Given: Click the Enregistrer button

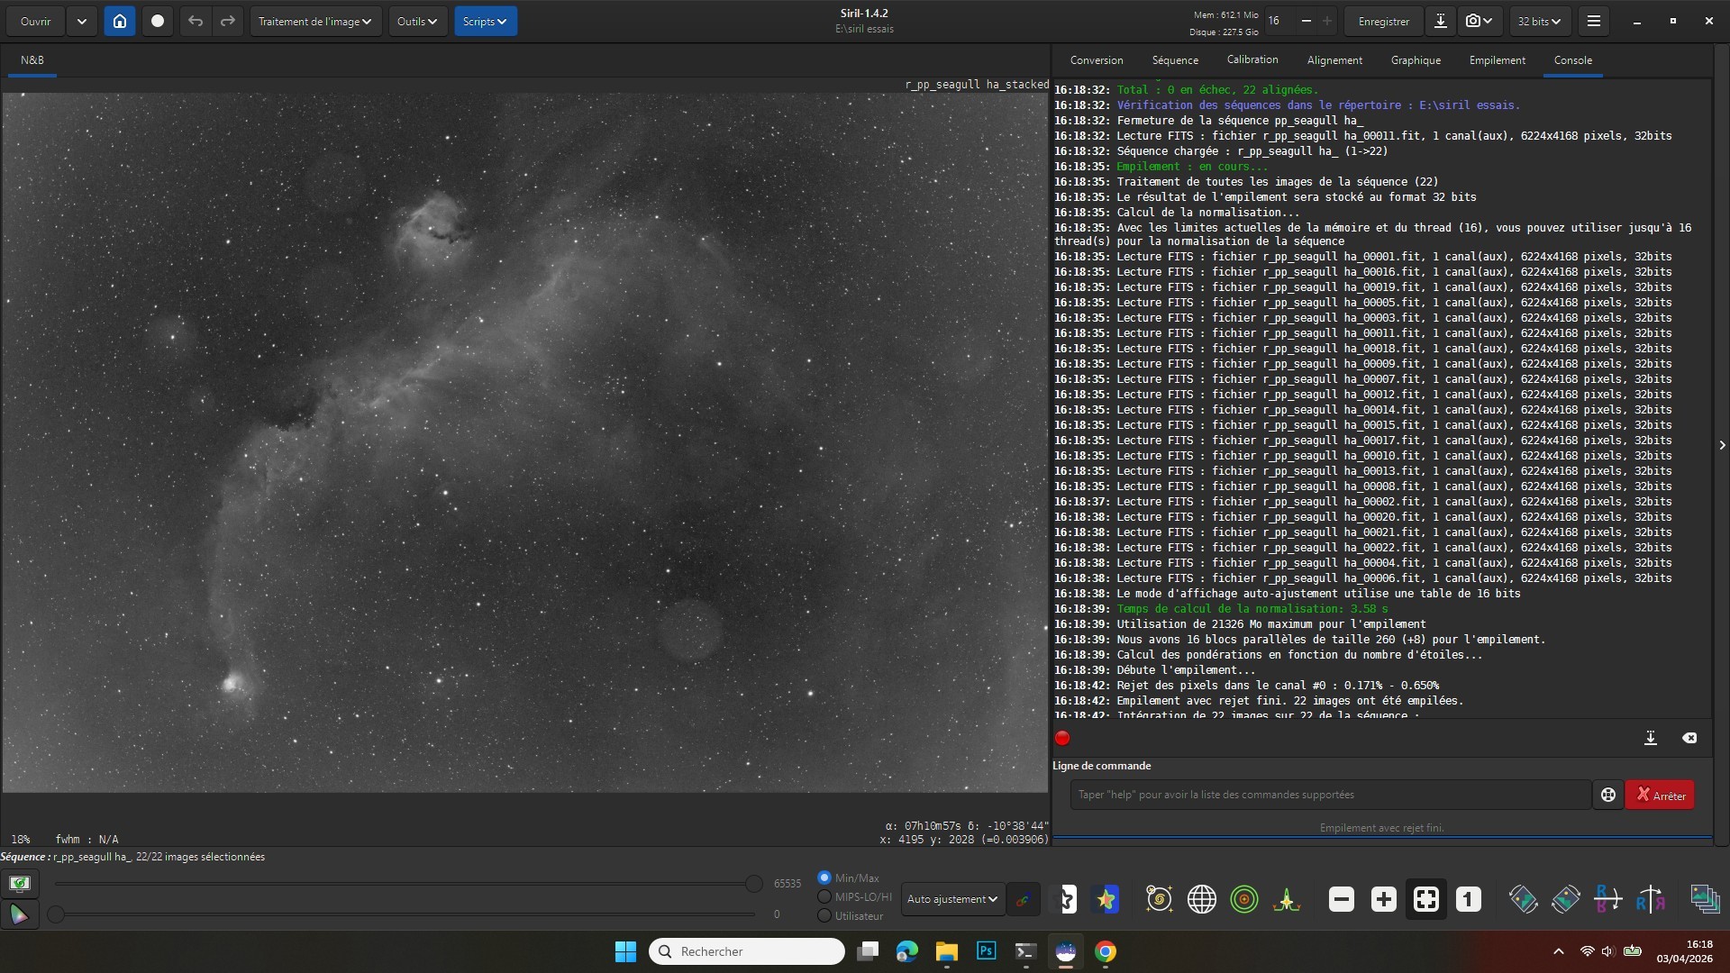Looking at the screenshot, I should [x=1383, y=21].
